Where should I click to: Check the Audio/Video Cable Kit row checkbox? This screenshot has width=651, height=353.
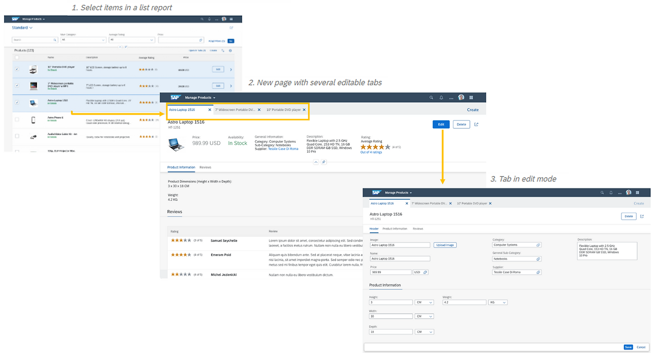tap(17, 136)
